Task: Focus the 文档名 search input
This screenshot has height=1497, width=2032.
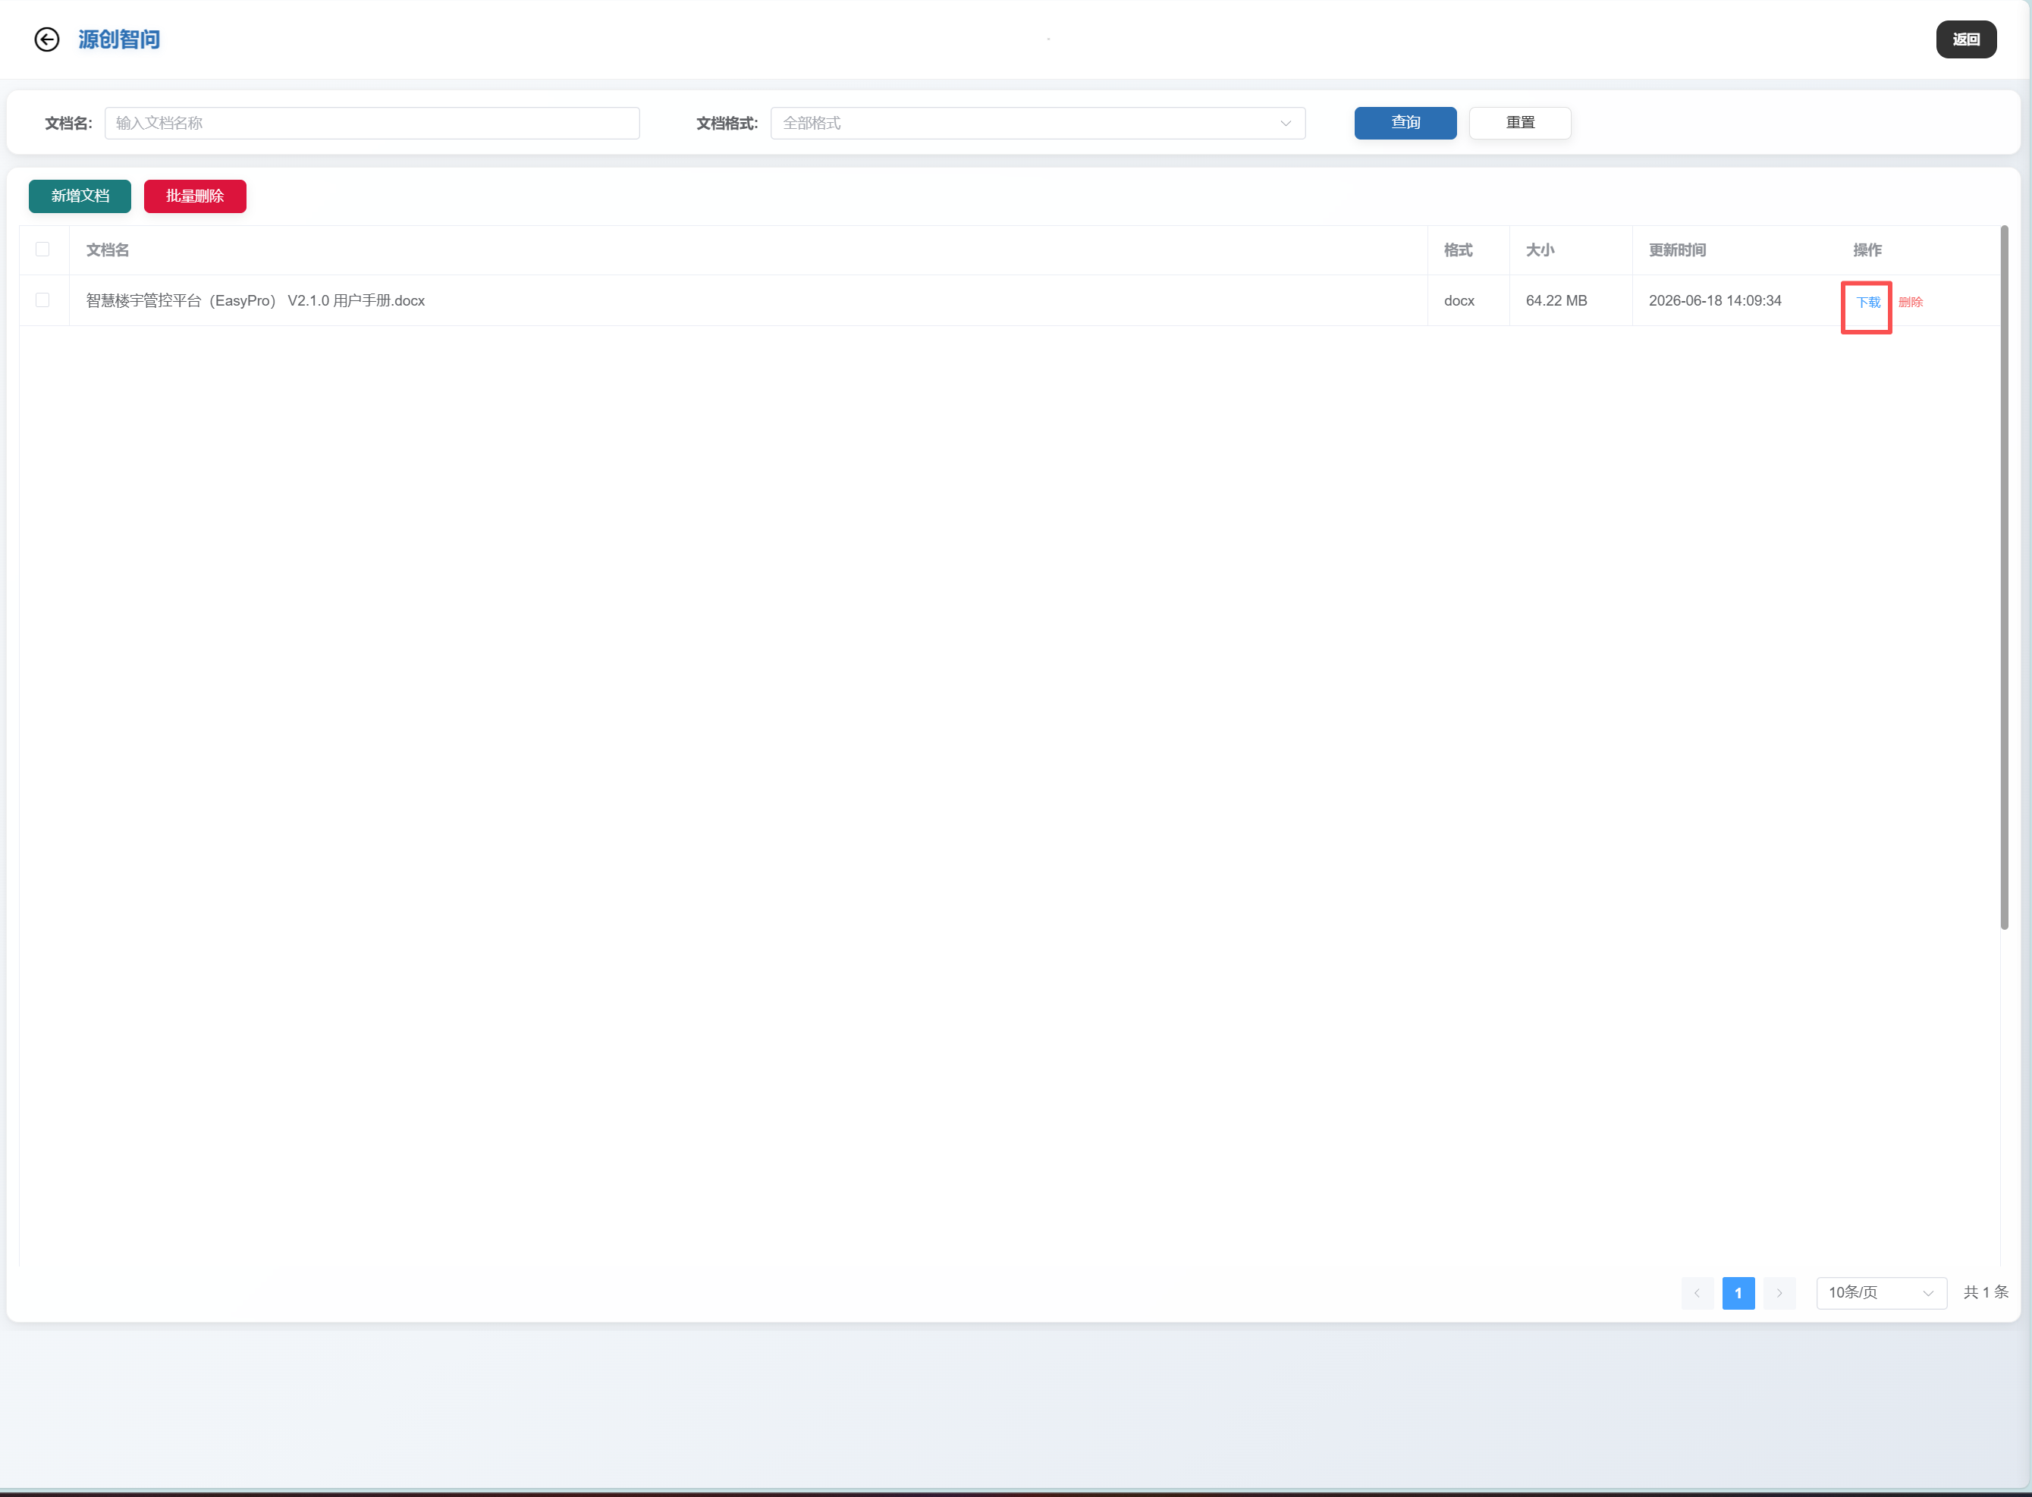Action: (x=372, y=124)
